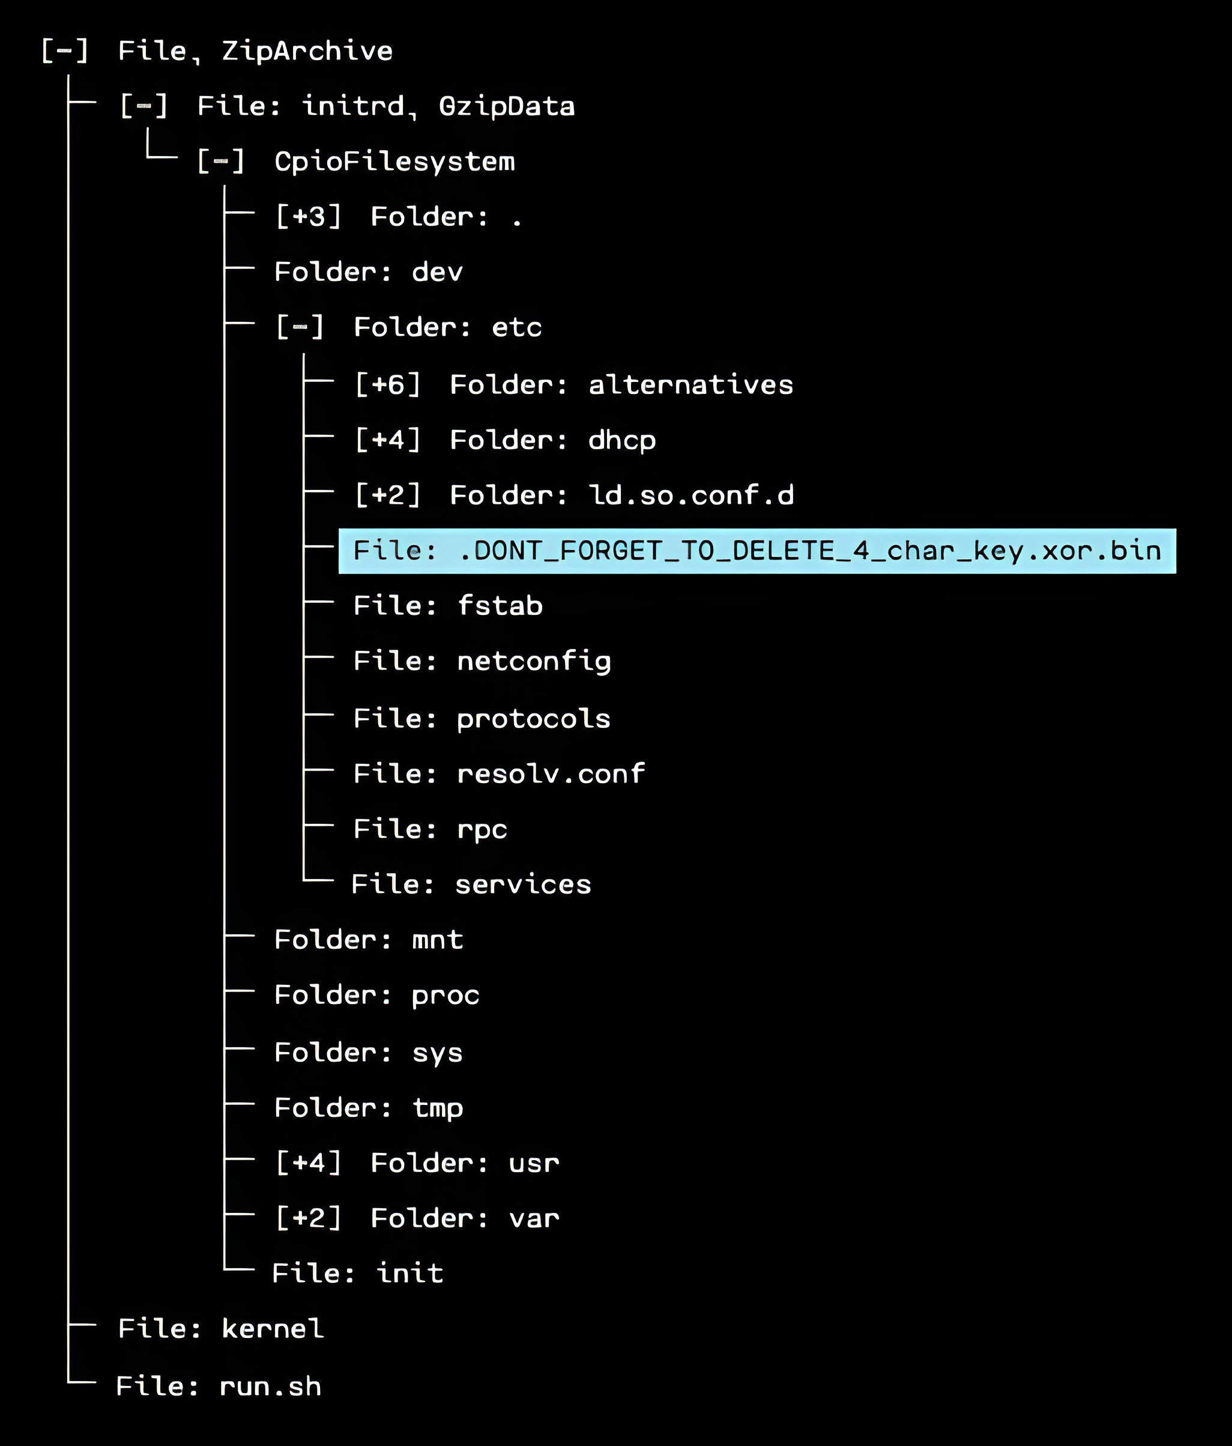Select the kernel file
Image resolution: width=1232 pixels, height=1446 pixels.
click(x=220, y=1329)
